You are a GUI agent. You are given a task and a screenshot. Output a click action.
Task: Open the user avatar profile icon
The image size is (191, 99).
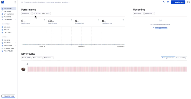(x=188, y=2)
